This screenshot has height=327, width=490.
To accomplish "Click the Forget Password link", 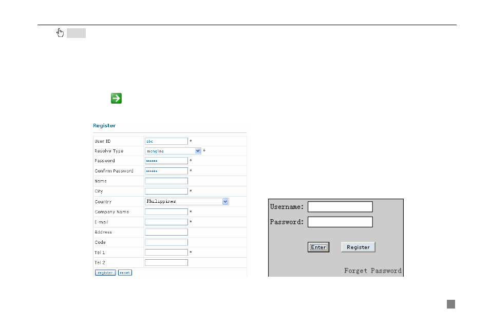I will tap(373, 271).
